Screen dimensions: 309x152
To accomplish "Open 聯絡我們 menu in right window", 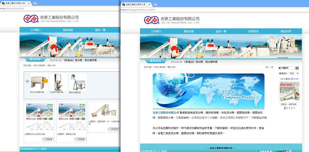I will 286,31.
